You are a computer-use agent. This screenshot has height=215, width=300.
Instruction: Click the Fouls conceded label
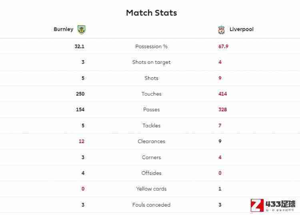[151, 205]
